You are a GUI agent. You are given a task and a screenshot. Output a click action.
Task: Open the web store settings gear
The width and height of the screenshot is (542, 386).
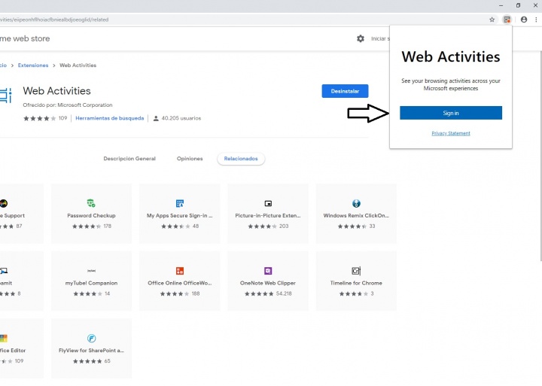coord(361,38)
